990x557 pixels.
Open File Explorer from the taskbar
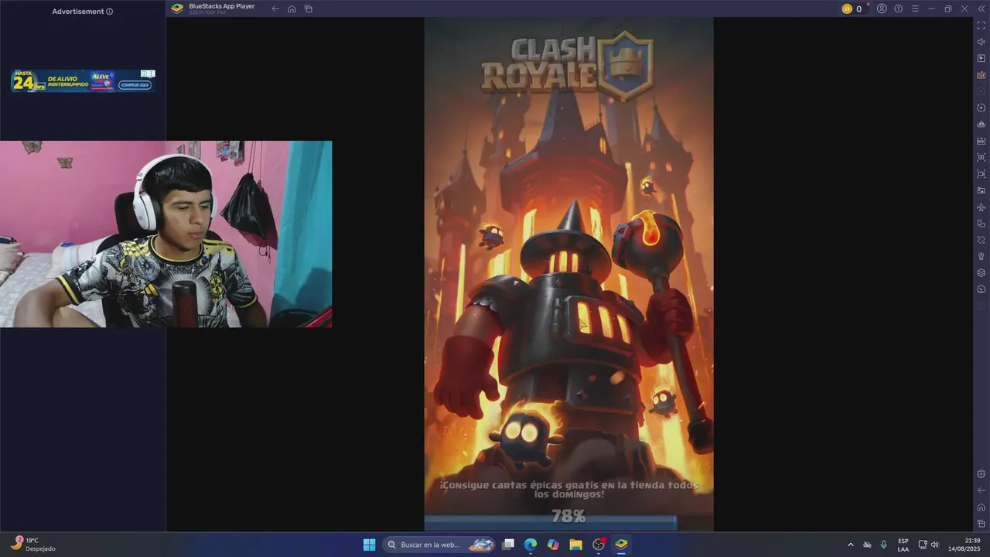pos(575,545)
